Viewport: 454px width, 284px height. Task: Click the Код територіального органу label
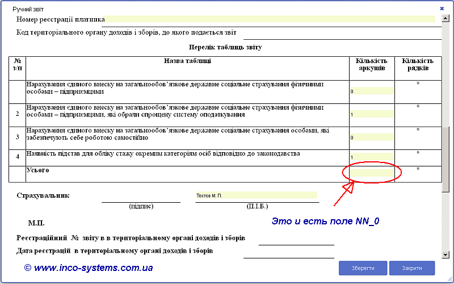coord(126,32)
